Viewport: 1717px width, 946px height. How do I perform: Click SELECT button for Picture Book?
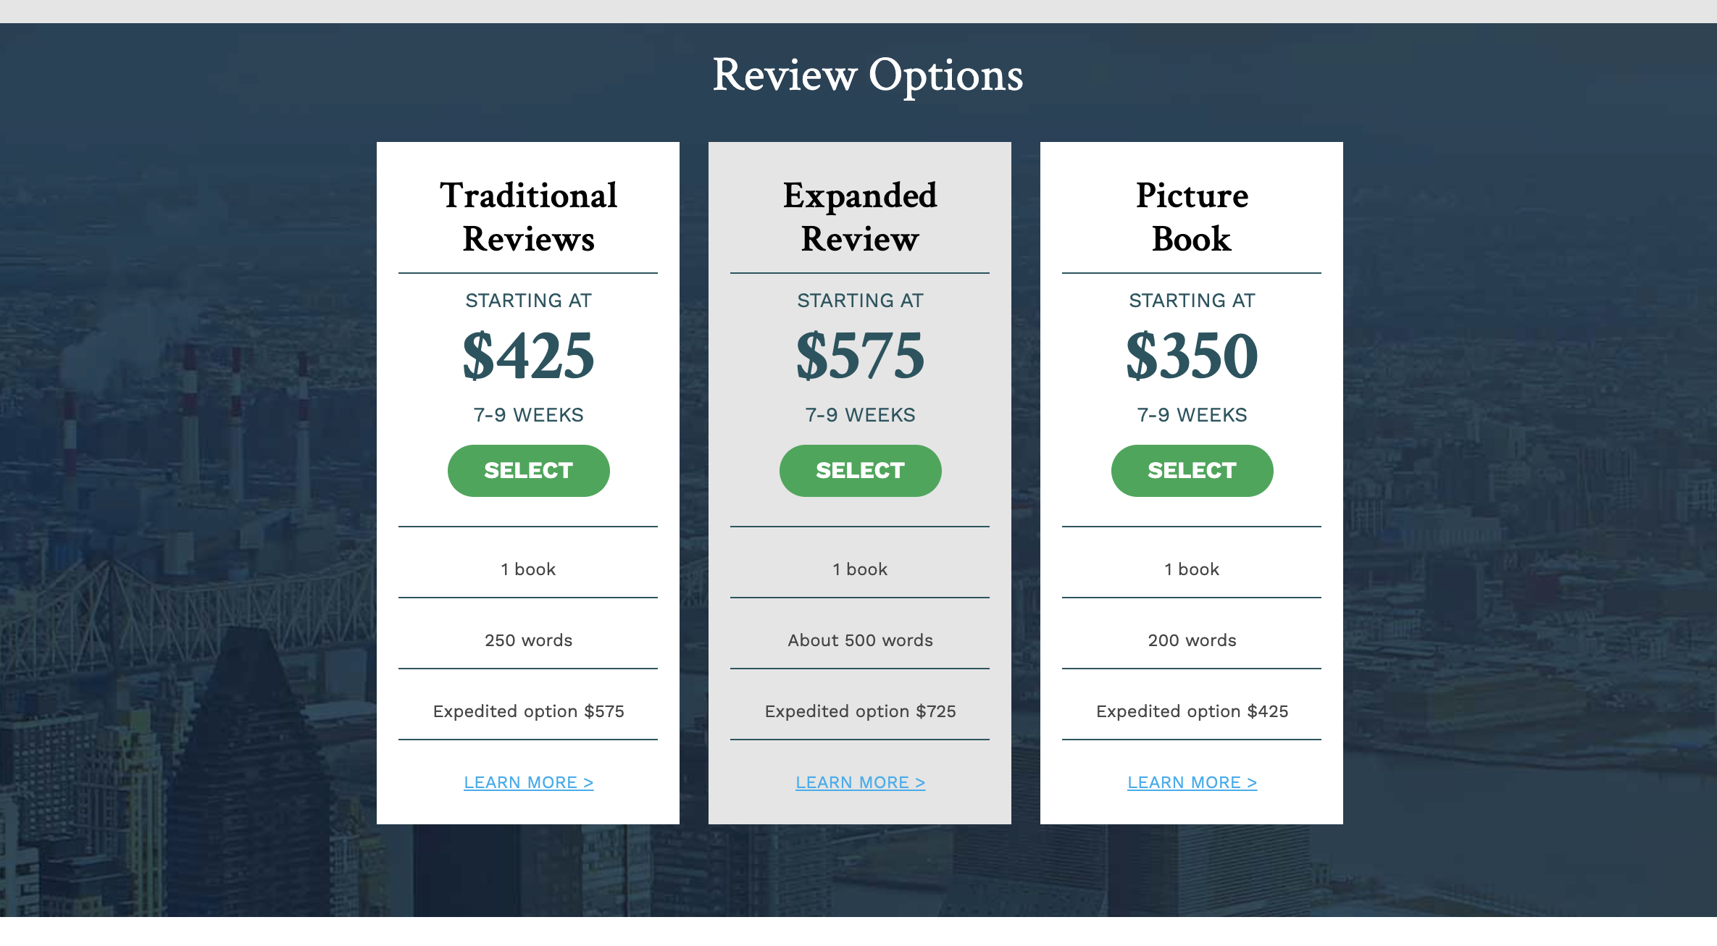[x=1190, y=469]
